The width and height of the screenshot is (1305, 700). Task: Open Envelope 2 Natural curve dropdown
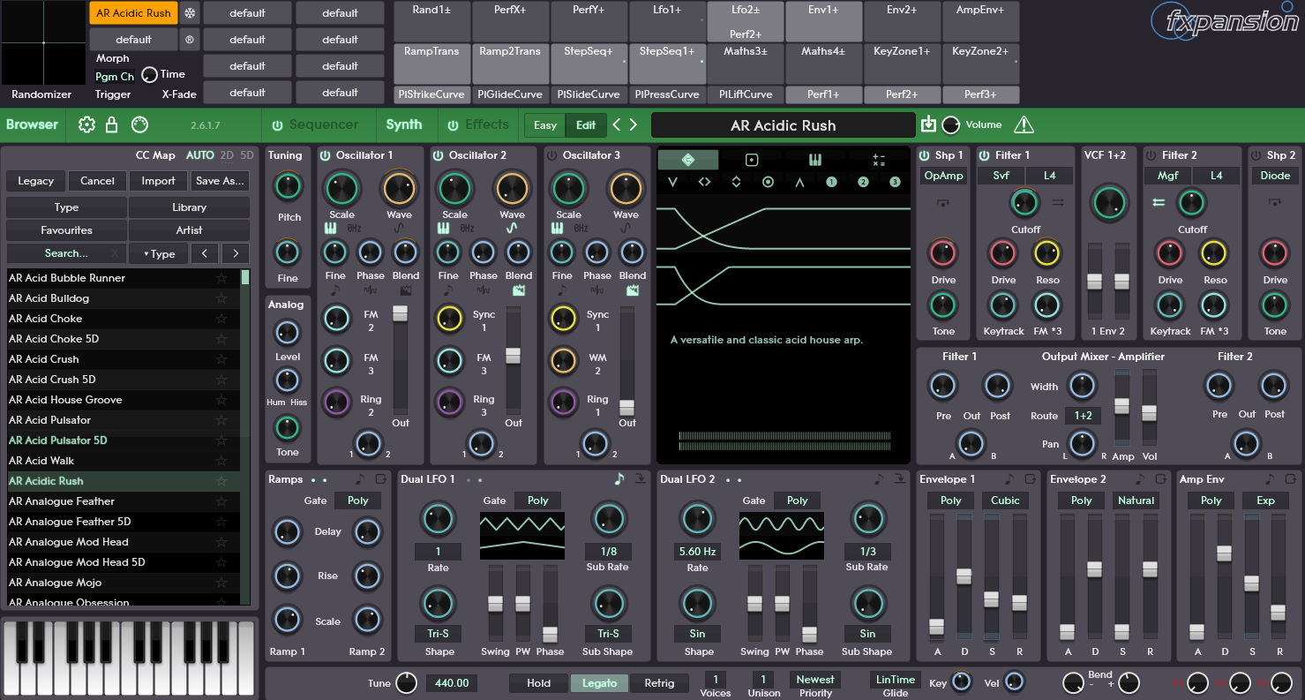(x=1136, y=501)
